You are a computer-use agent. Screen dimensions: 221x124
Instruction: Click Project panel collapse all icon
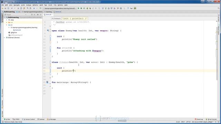[x=35, y=14]
